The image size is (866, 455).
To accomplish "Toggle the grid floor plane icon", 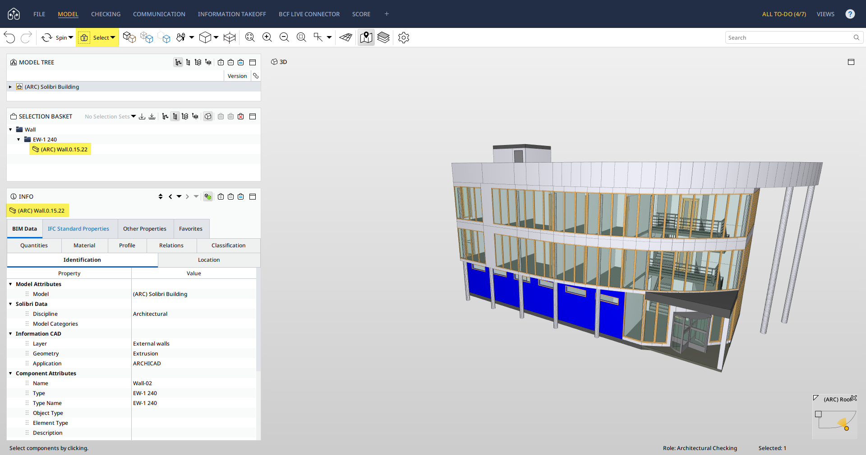I will tap(346, 37).
